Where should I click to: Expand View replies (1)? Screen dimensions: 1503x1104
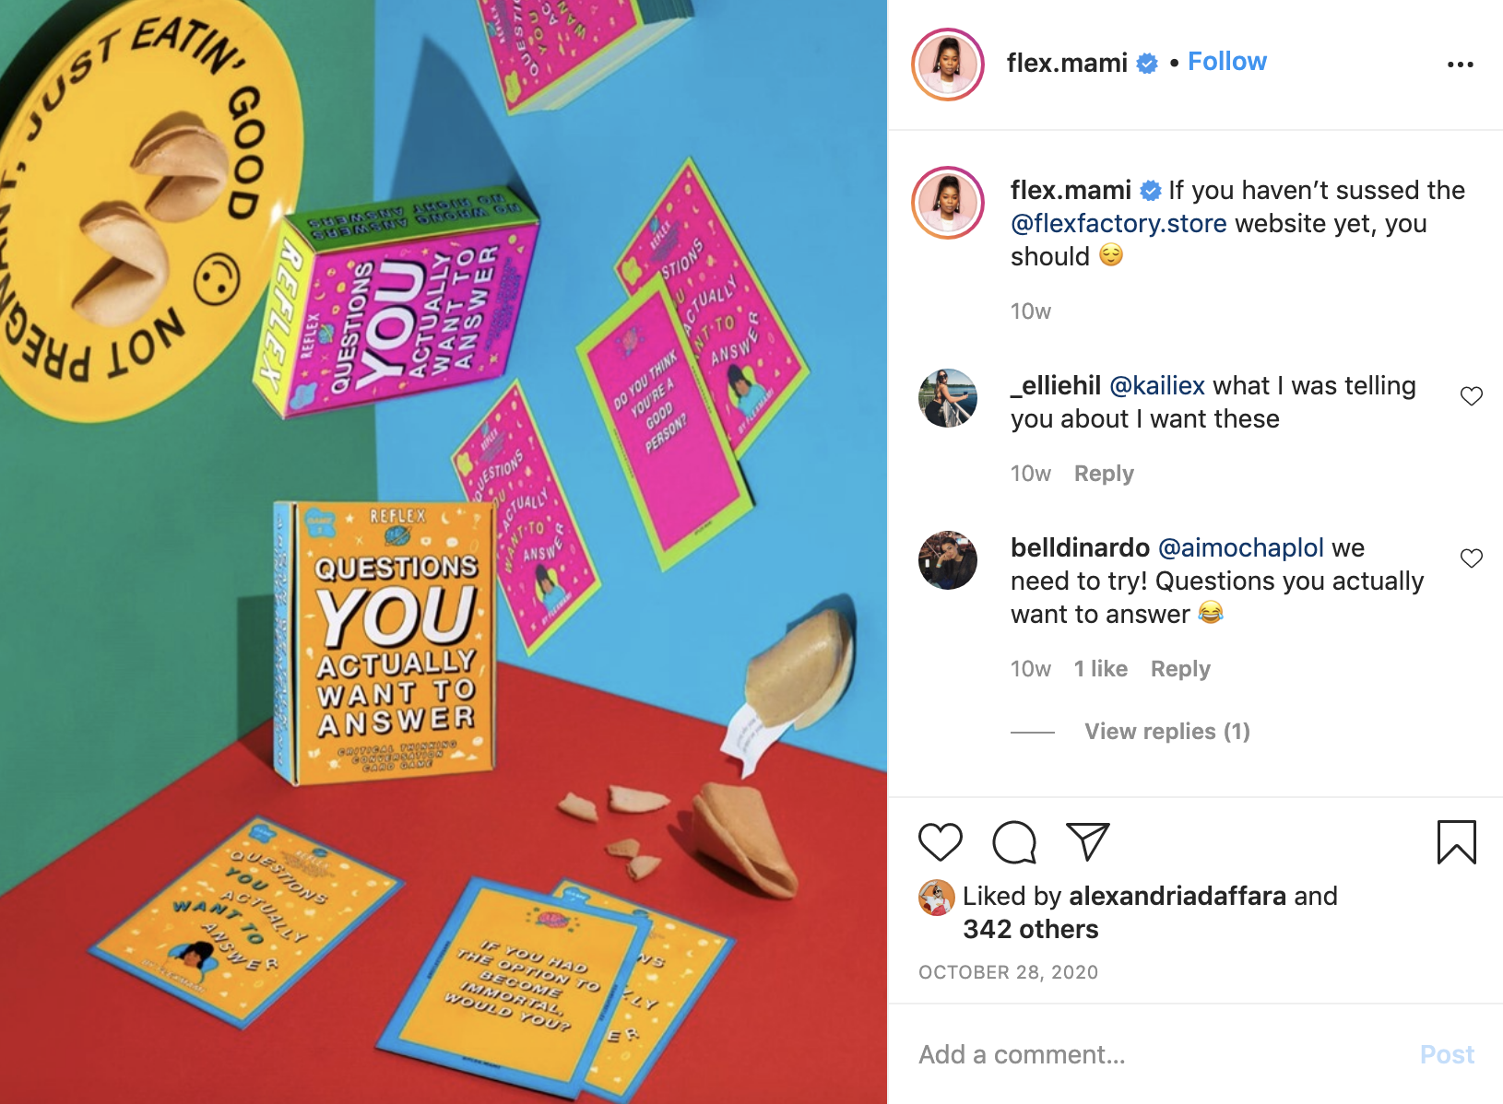click(1167, 732)
